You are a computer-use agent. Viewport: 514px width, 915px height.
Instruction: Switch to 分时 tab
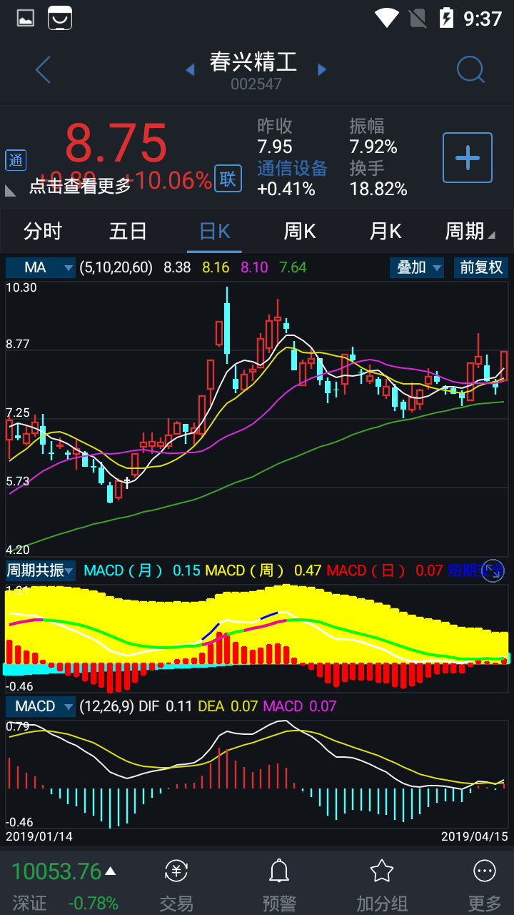[43, 231]
